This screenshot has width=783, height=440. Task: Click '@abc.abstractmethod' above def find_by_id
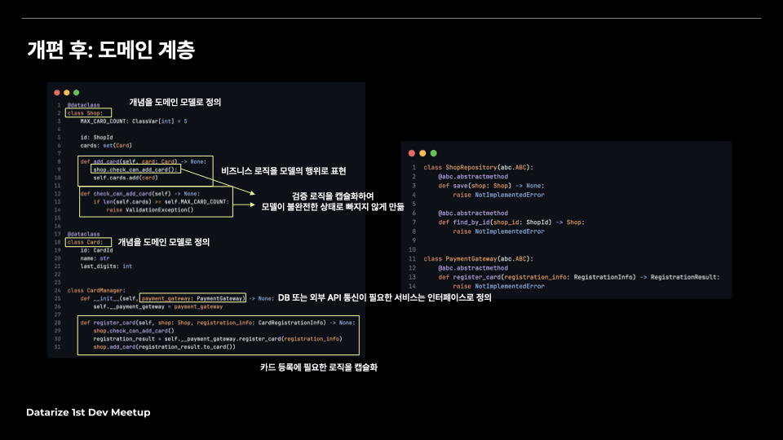coord(473,213)
